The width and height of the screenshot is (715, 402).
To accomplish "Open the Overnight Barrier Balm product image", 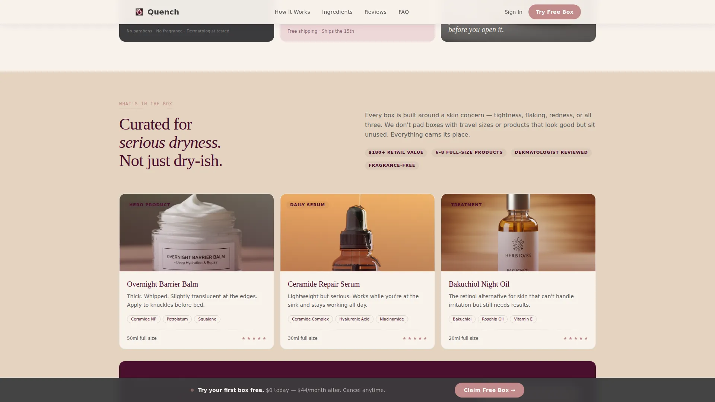I will 197,233.
